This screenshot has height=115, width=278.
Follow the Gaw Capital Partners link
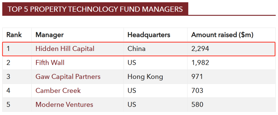(x=68, y=77)
